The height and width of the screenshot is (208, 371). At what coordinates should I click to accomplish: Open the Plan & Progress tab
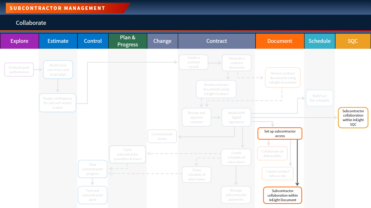(x=128, y=41)
